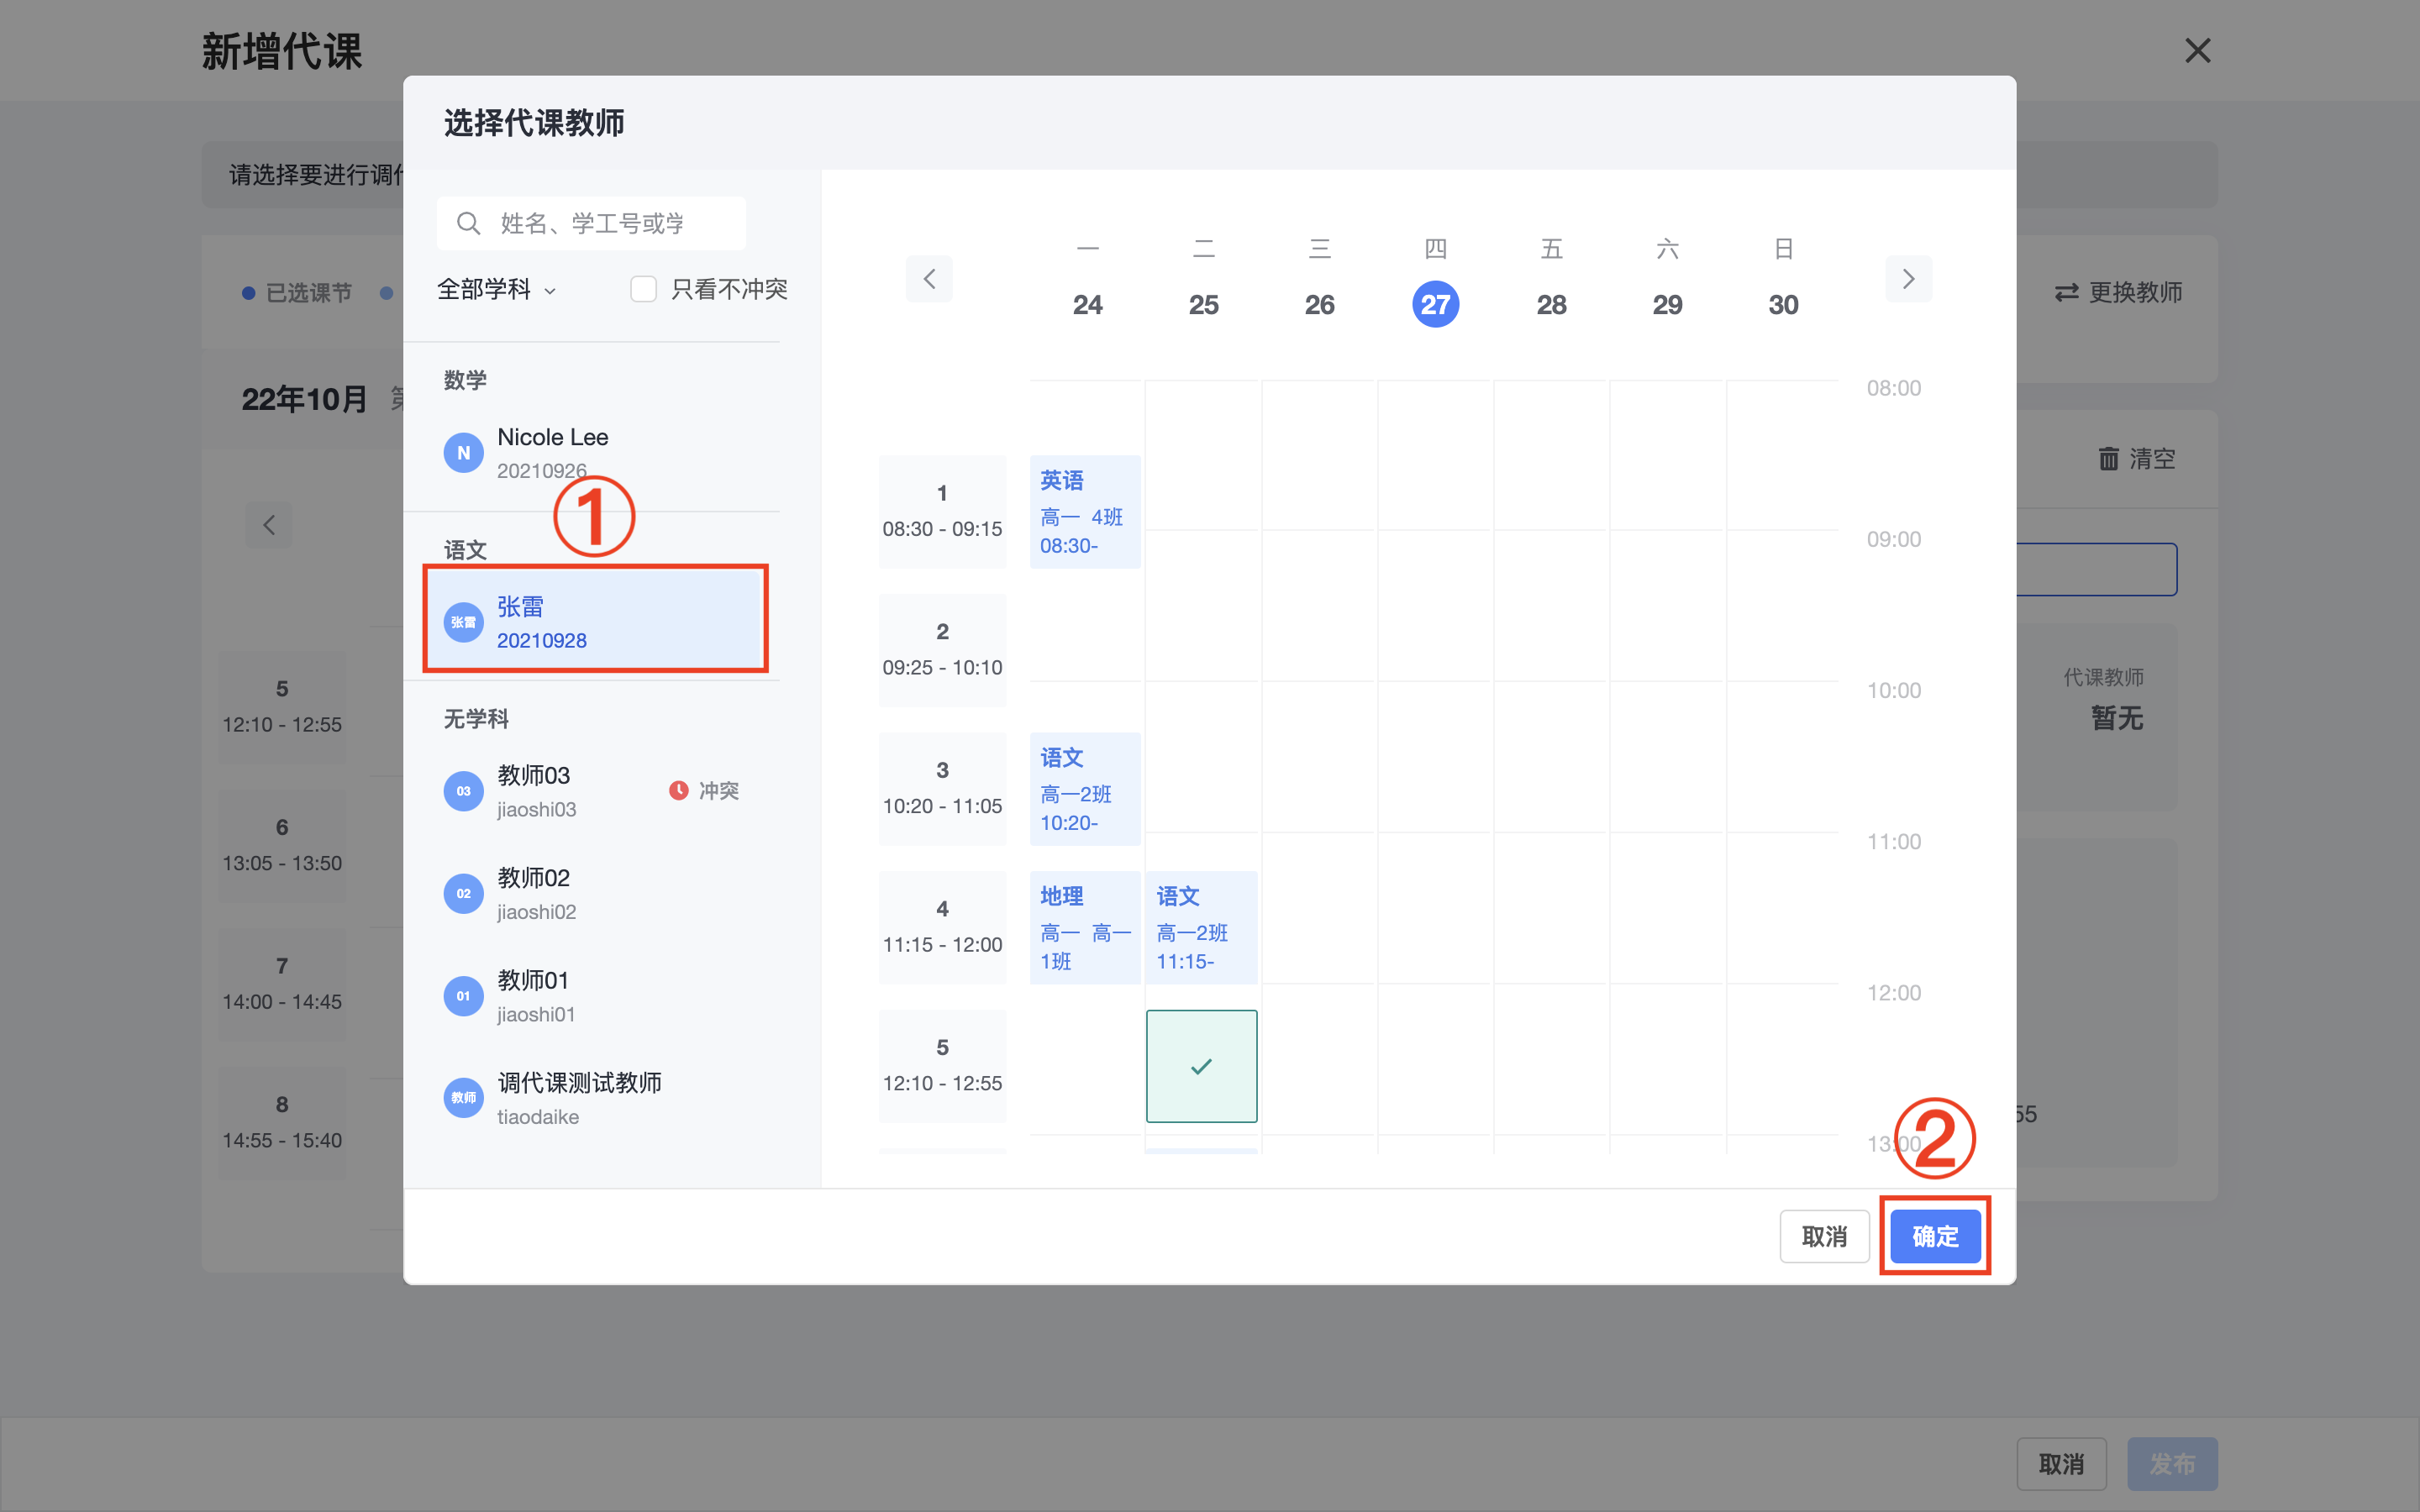
Task: Click period 2 09:25 - 10:10 row label
Action: click(x=942, y=650)
